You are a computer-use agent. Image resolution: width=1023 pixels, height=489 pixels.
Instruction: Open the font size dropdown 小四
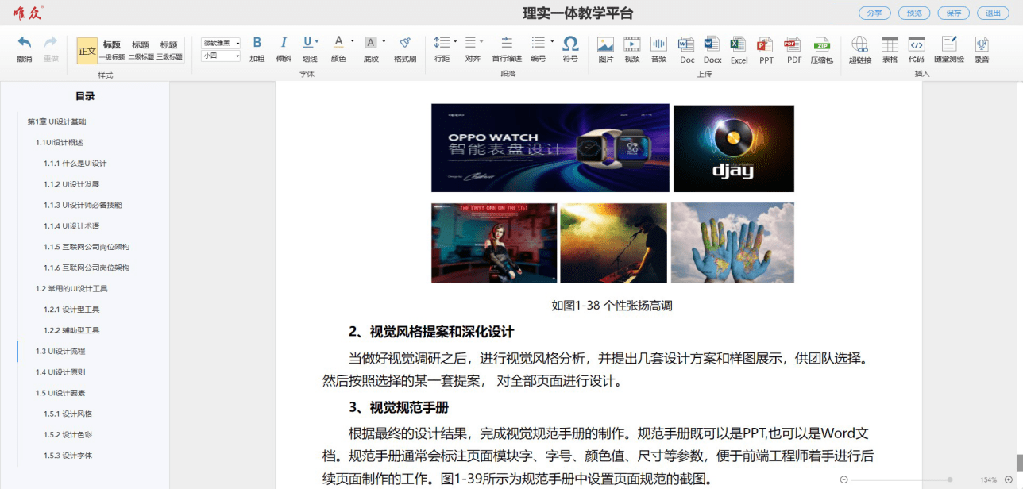[221, 56]
